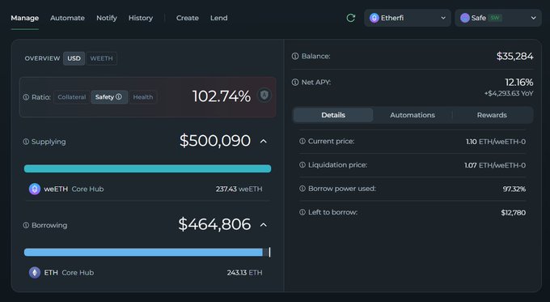Click the shield icon beside 102.74%

(x=264, y=96)
